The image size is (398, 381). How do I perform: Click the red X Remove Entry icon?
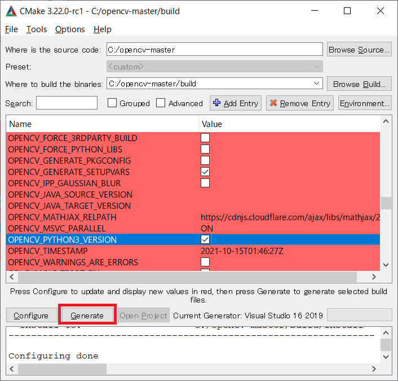273,103
